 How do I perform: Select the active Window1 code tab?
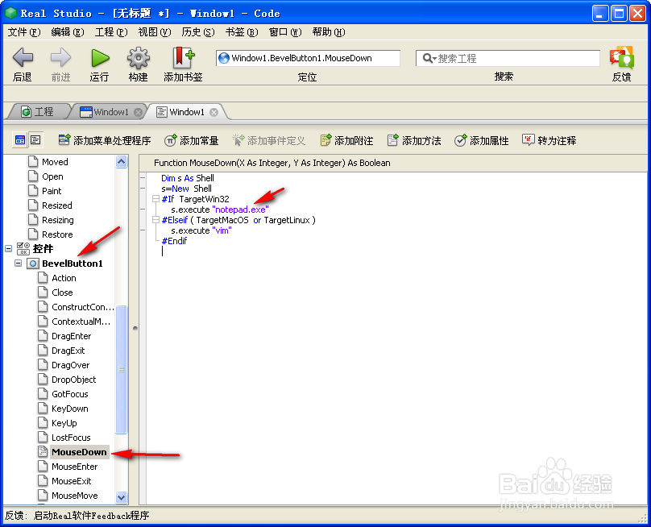[187, 112]
